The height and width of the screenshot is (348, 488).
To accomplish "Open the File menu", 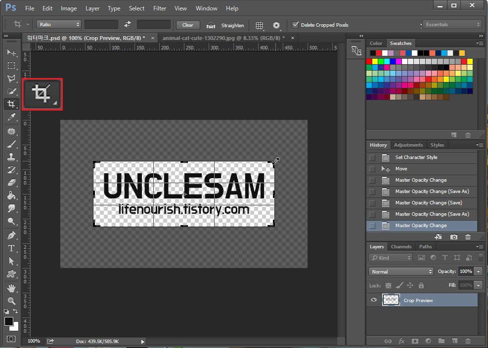I will pyautogui.click(x=30, y=8).
